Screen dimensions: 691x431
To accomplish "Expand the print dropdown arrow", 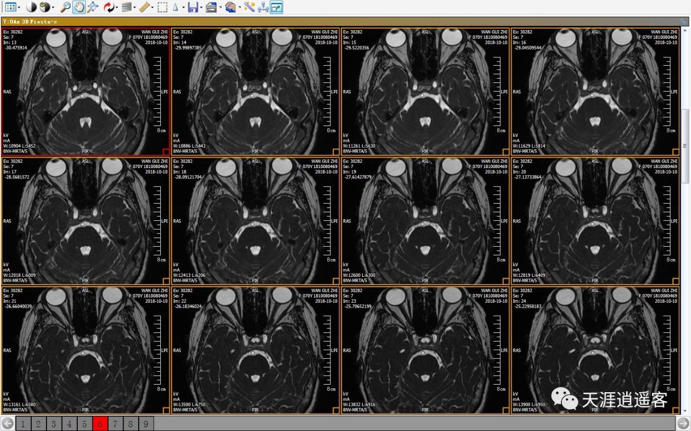I will click(x=220, y=8).
